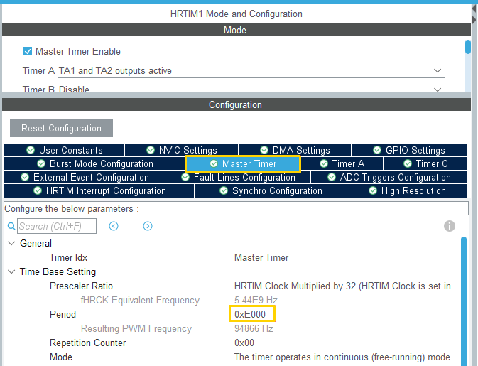Open the Timer B dropdown
Screen dimensions: 478x366
pos(251,87)
